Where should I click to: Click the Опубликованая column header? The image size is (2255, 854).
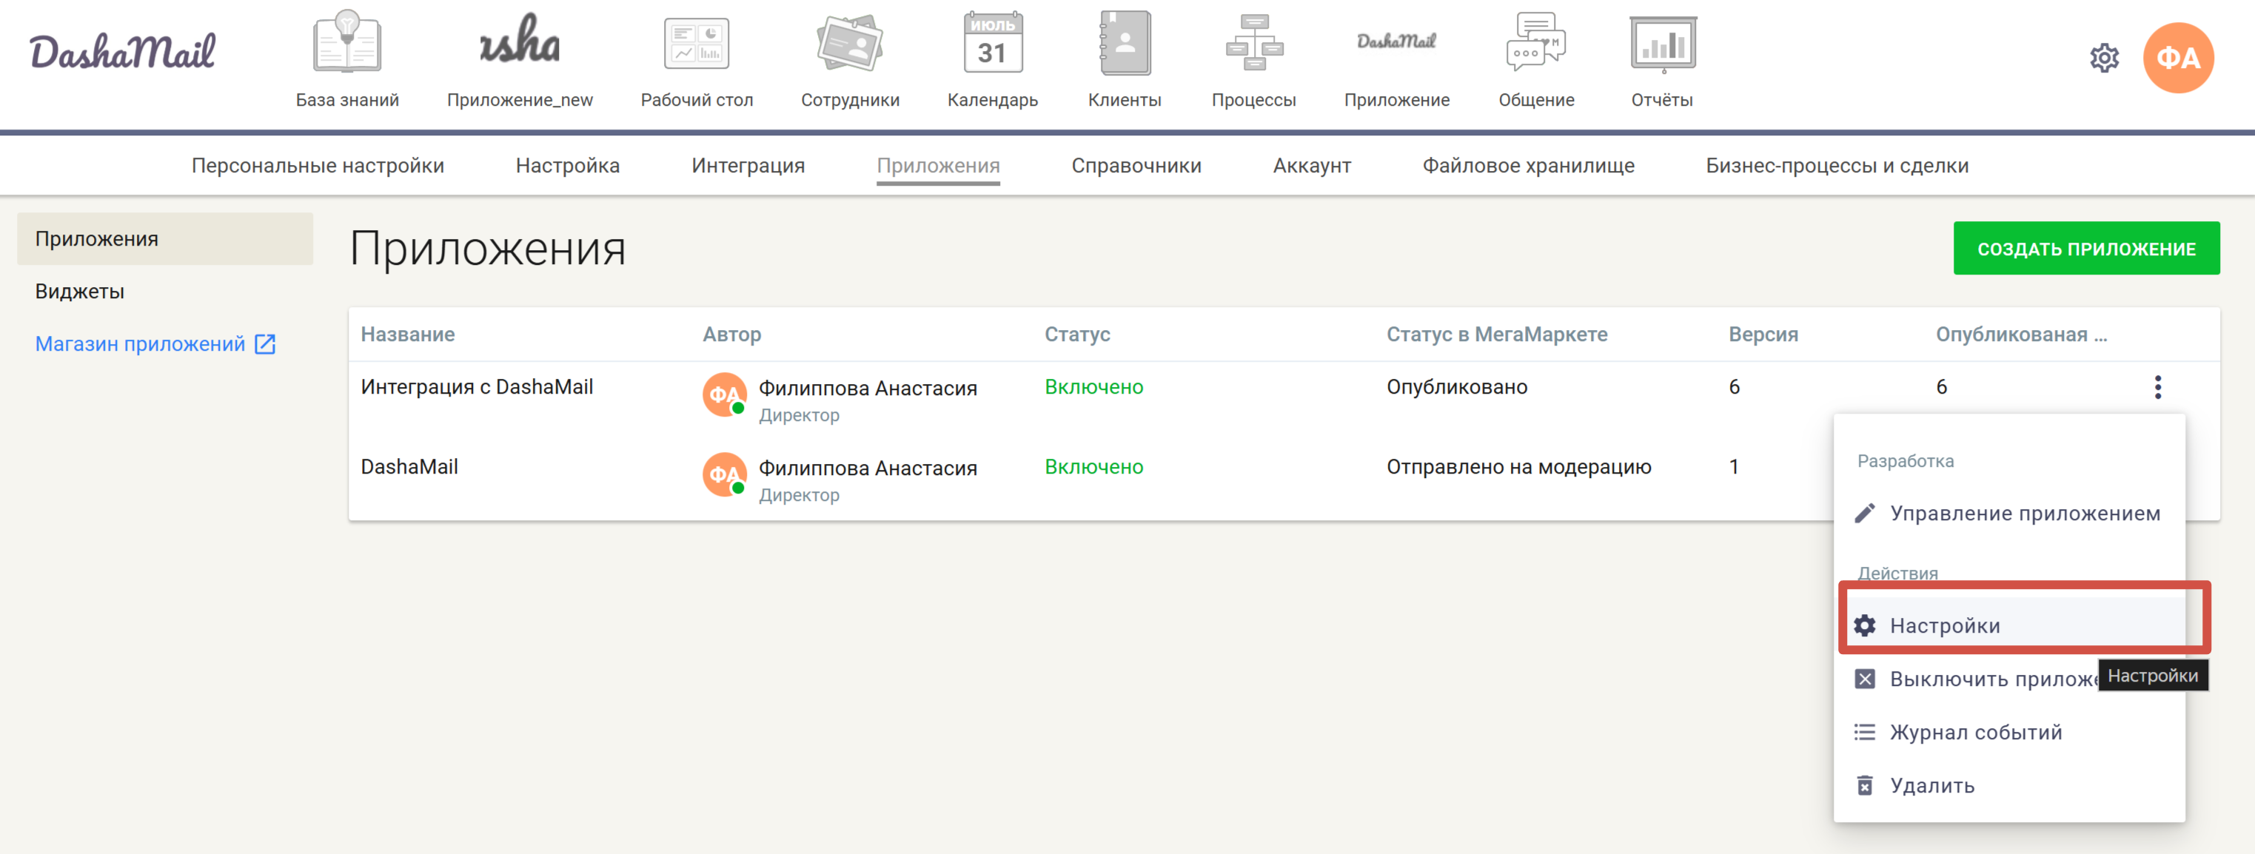(2021, 334)
